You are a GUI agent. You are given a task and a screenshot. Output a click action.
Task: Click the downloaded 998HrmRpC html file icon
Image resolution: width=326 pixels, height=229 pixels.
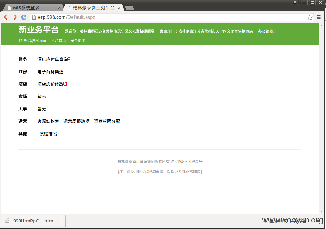[x=7, y=221]
